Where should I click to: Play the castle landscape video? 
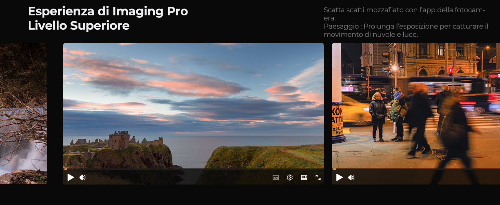coord(71,177)
